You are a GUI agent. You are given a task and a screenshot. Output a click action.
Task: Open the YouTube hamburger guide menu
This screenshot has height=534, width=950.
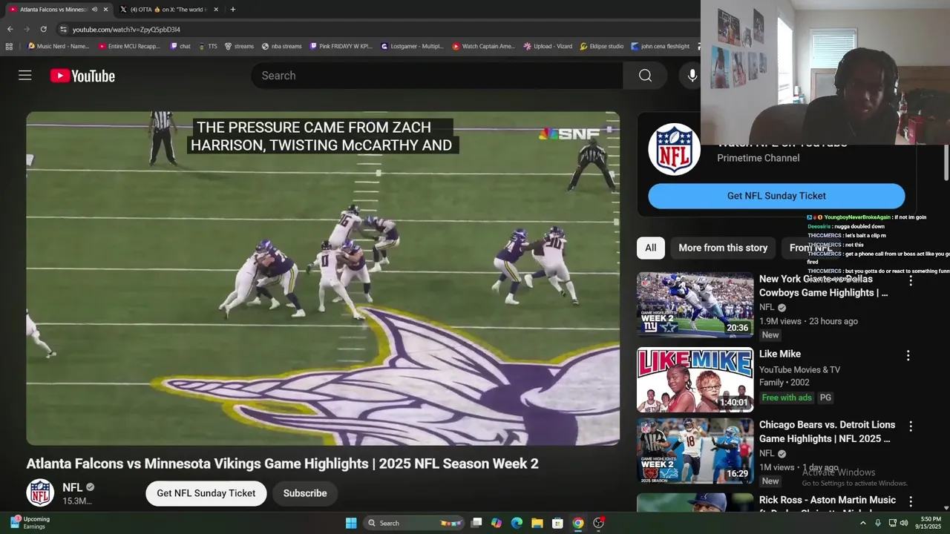[25, 75]
